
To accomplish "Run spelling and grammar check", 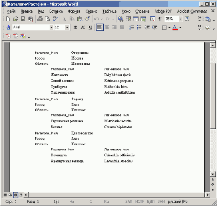I will (55, 19).
